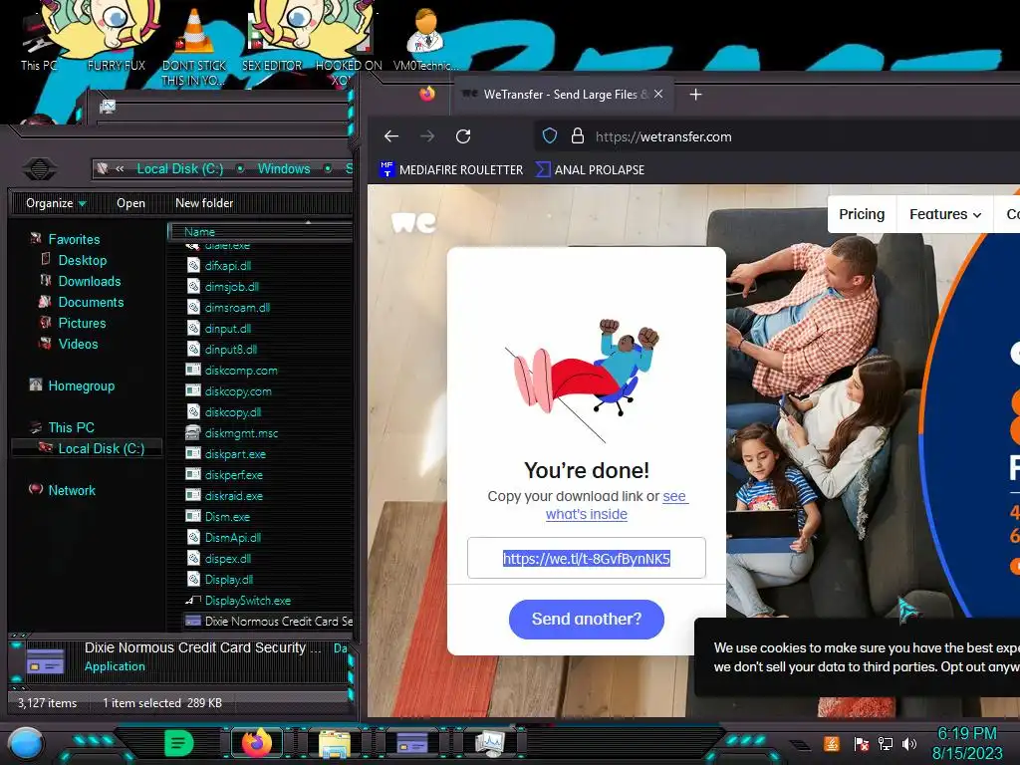Screen dimensions: 1020x765
Task: Open the Pricing menu item
Action: coord(862,214)
